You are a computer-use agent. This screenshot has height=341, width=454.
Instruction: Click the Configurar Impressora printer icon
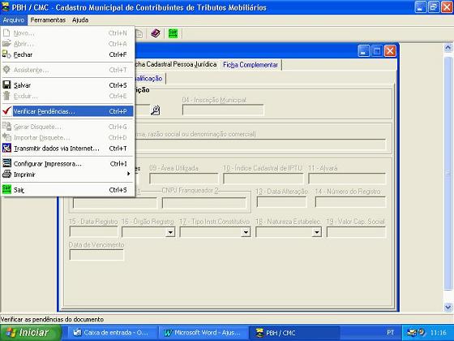tap(6, 163)
